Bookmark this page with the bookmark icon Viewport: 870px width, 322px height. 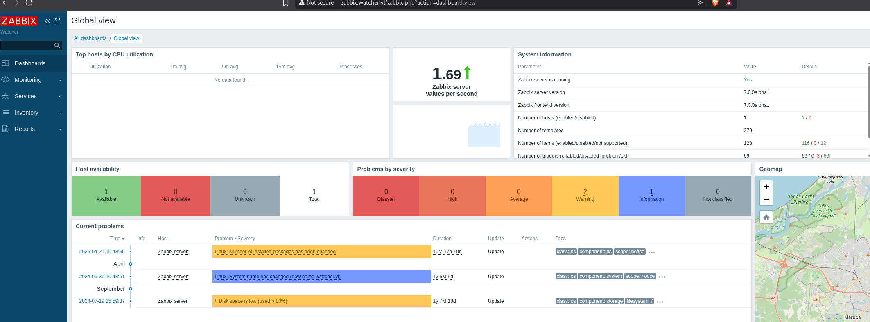286,3
